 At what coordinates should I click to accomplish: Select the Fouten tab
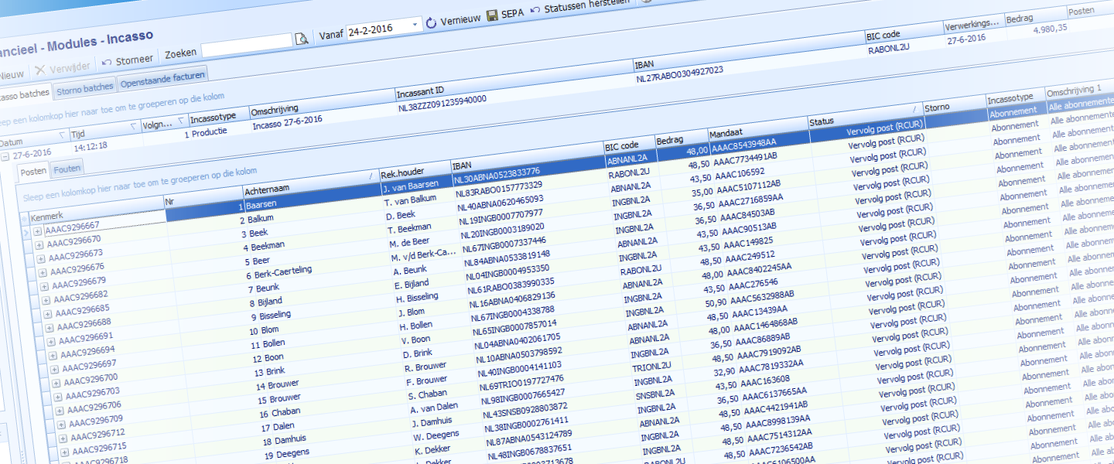pos(67,168)
